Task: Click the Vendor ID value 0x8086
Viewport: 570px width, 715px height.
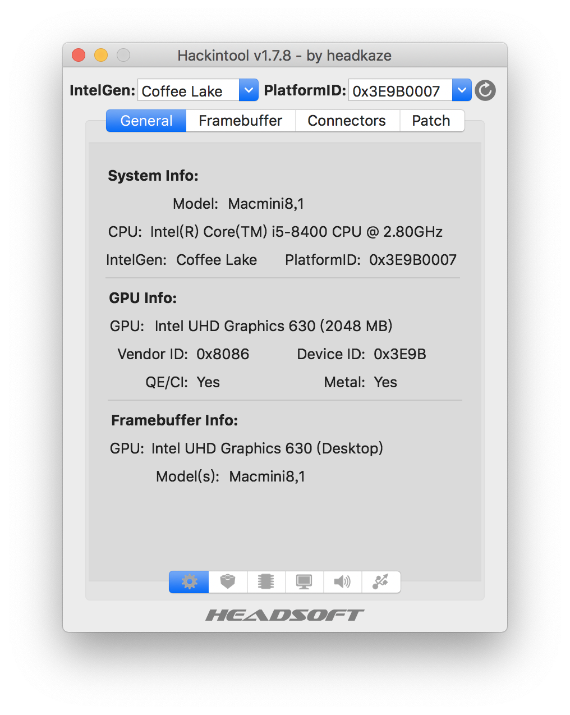Action: click(223, 354)
